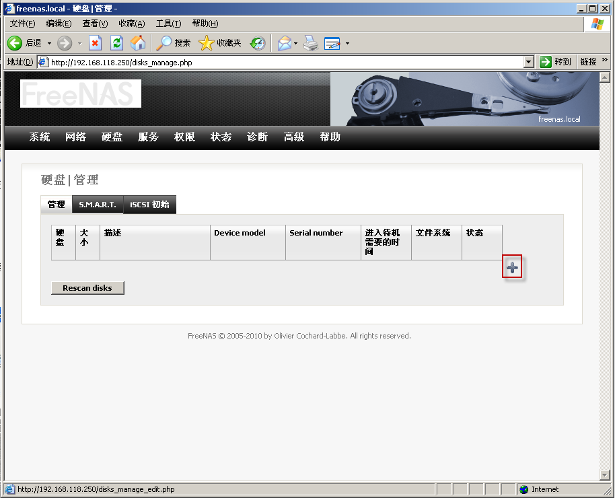Click the 进入待机需要的时间 column header
The width and height of the screenshot is (615, 498).
point(386,242)
